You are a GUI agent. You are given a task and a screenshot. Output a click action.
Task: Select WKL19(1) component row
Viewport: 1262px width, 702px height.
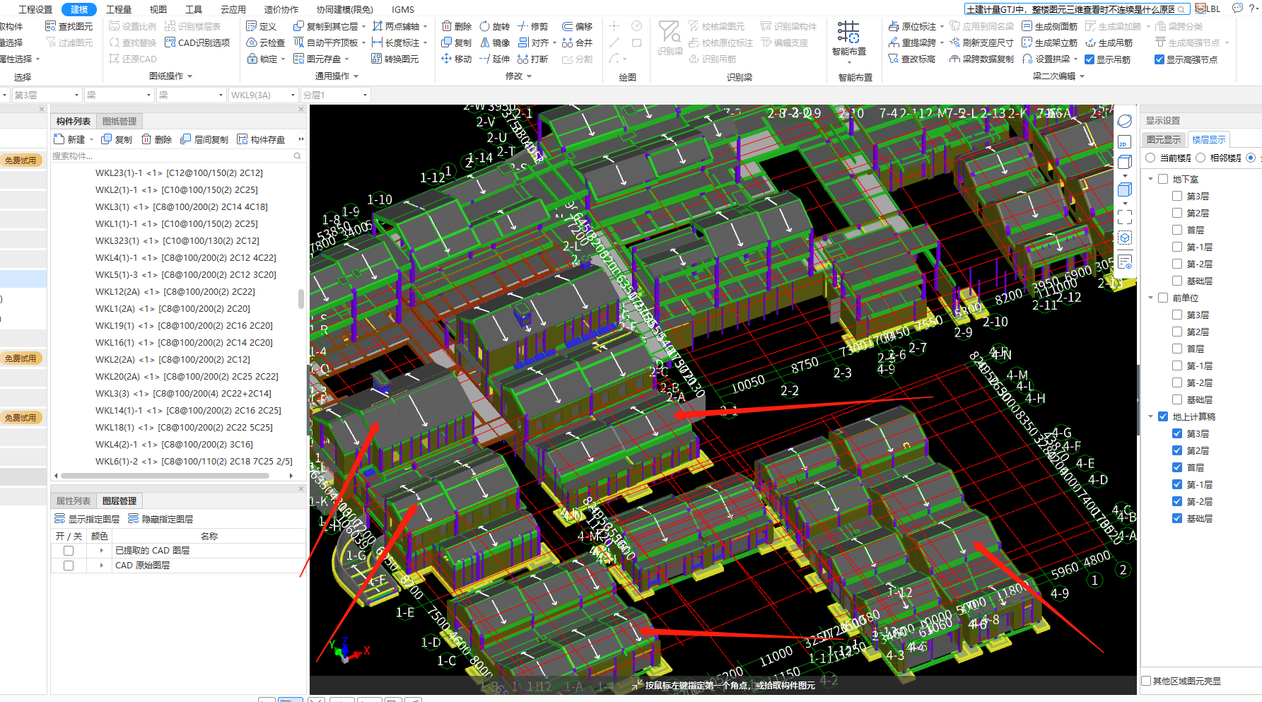coord(184,326)
